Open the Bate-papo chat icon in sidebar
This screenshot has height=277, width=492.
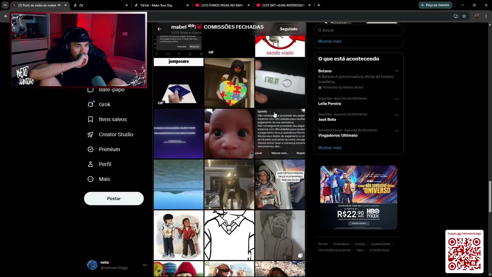90,90
